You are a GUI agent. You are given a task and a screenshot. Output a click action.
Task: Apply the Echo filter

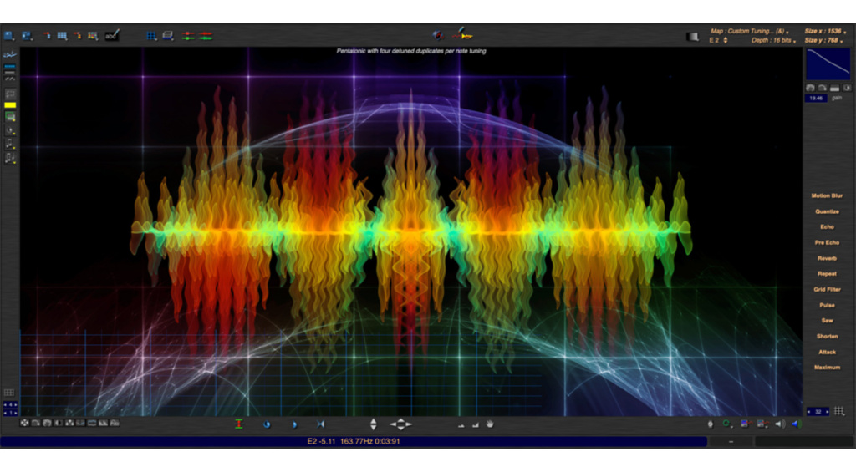tap(827, 227)
